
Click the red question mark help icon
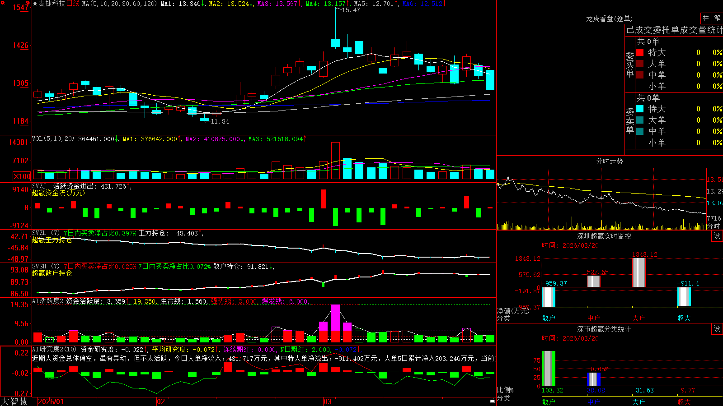pyautogui.click(x=28, y=5)
